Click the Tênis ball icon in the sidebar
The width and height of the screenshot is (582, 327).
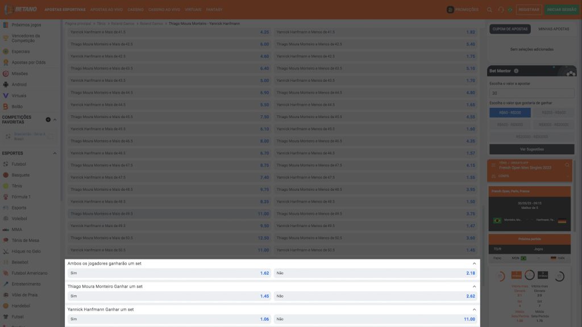(x=6, y=186)
